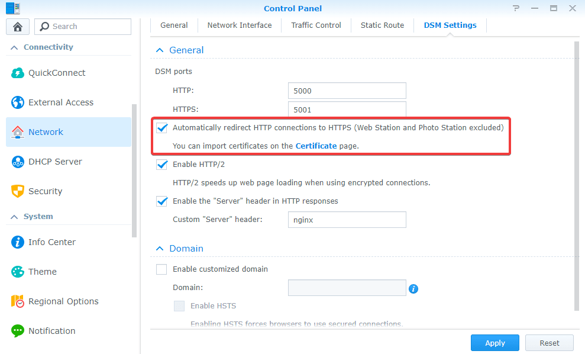The image size is (585, 354).
Task: Open External Access globe icon
Action: click(18, 102)
